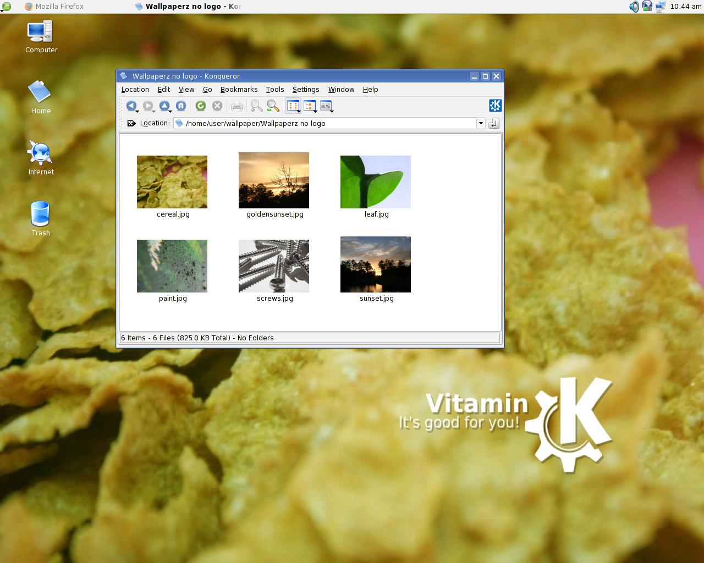Viewport: 704px width, 563px height.
Task: Decrease icon size with magnifier minus
Action: click(x=273, y=106)
